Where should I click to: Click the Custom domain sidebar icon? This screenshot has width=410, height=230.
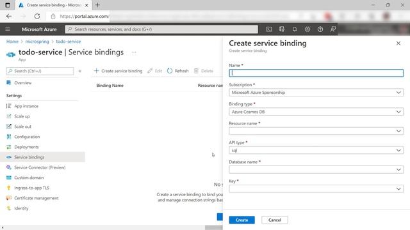[x=8, y=178]
